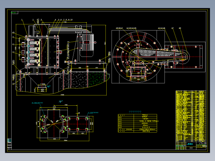Select part callout "1" at top-left of elevation

click(x=22, y=20)
